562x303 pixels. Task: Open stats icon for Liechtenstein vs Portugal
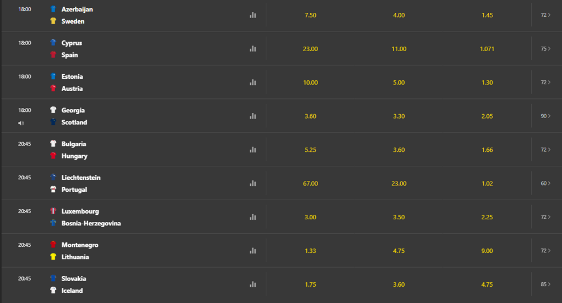(253, 184)
